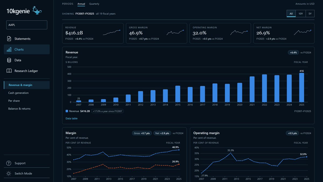
Task: Open the Statements section
Action: tap(27, 39)
